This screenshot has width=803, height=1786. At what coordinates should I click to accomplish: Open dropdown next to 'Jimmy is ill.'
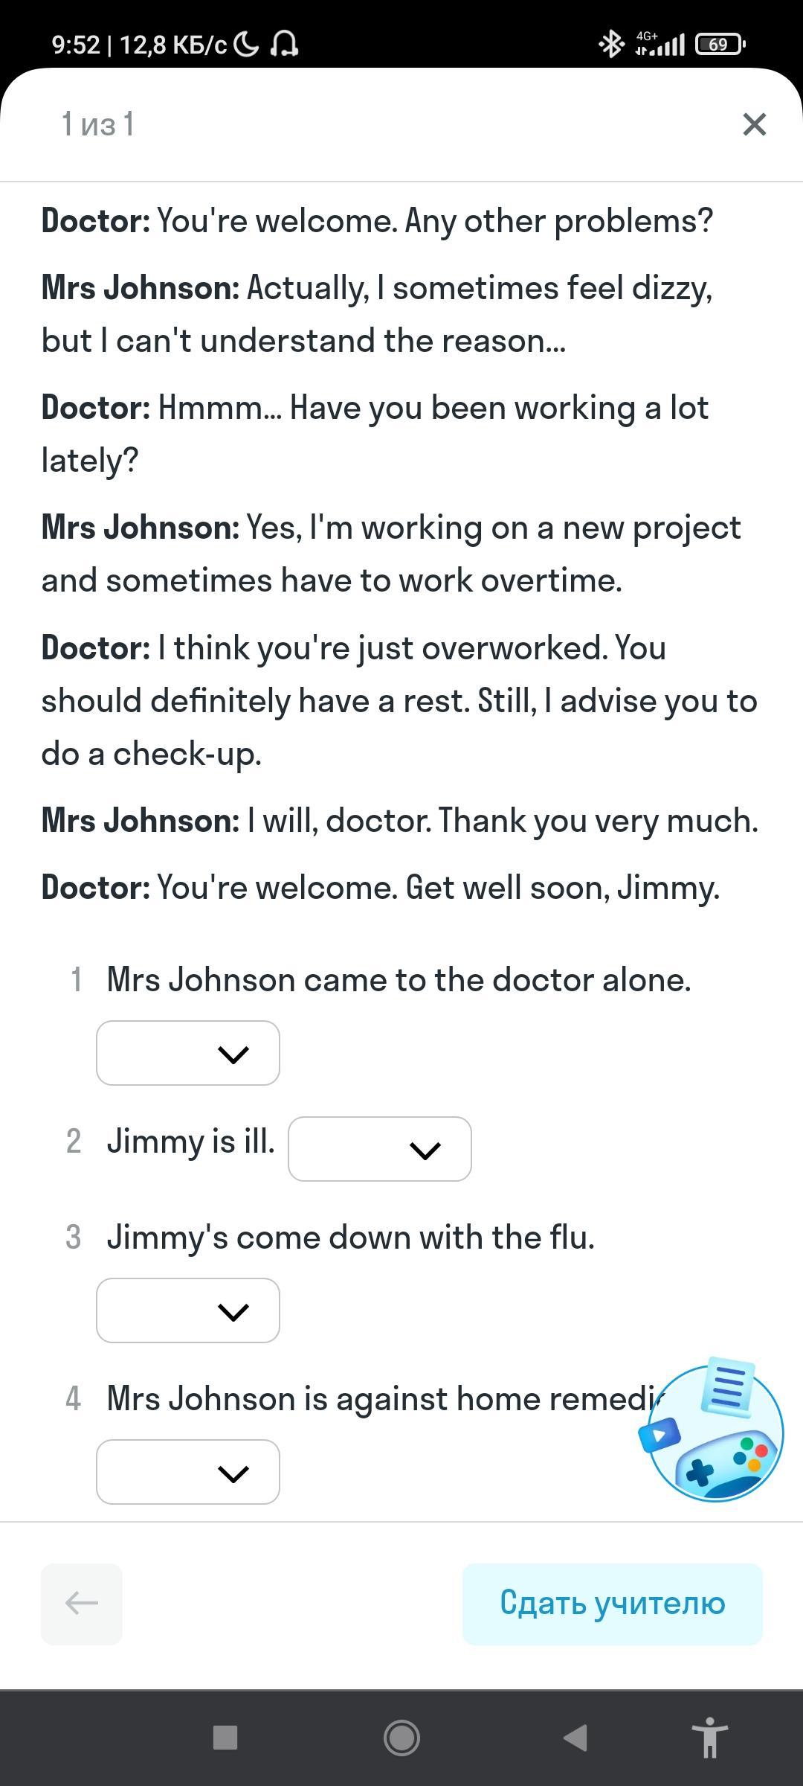(380, 1149)
